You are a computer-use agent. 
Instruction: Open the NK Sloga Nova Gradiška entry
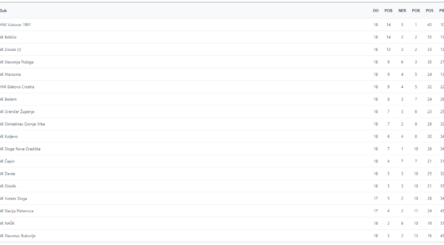click(x=20, y=149)
